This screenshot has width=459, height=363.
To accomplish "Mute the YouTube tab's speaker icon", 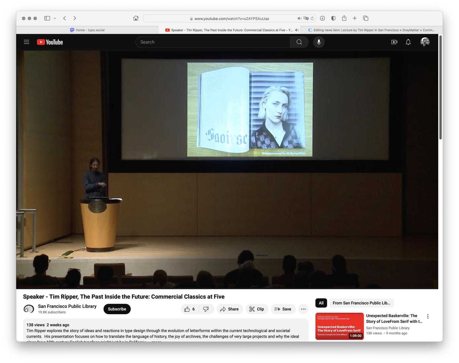I will coord(297,30).
